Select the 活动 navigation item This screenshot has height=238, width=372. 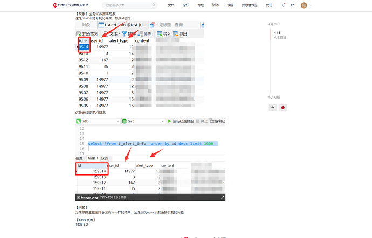tap(216, 5)
